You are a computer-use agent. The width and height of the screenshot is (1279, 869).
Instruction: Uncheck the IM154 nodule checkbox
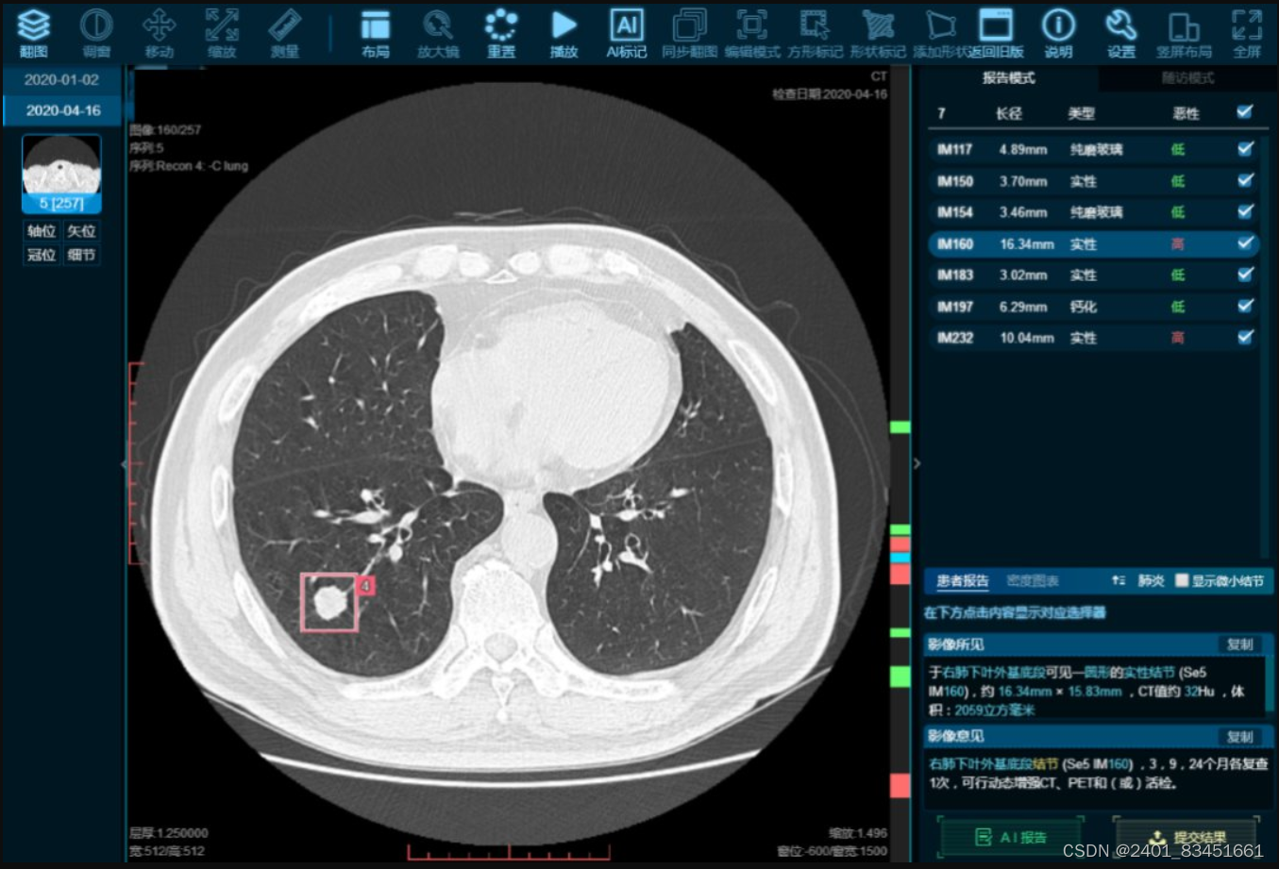1245,211
